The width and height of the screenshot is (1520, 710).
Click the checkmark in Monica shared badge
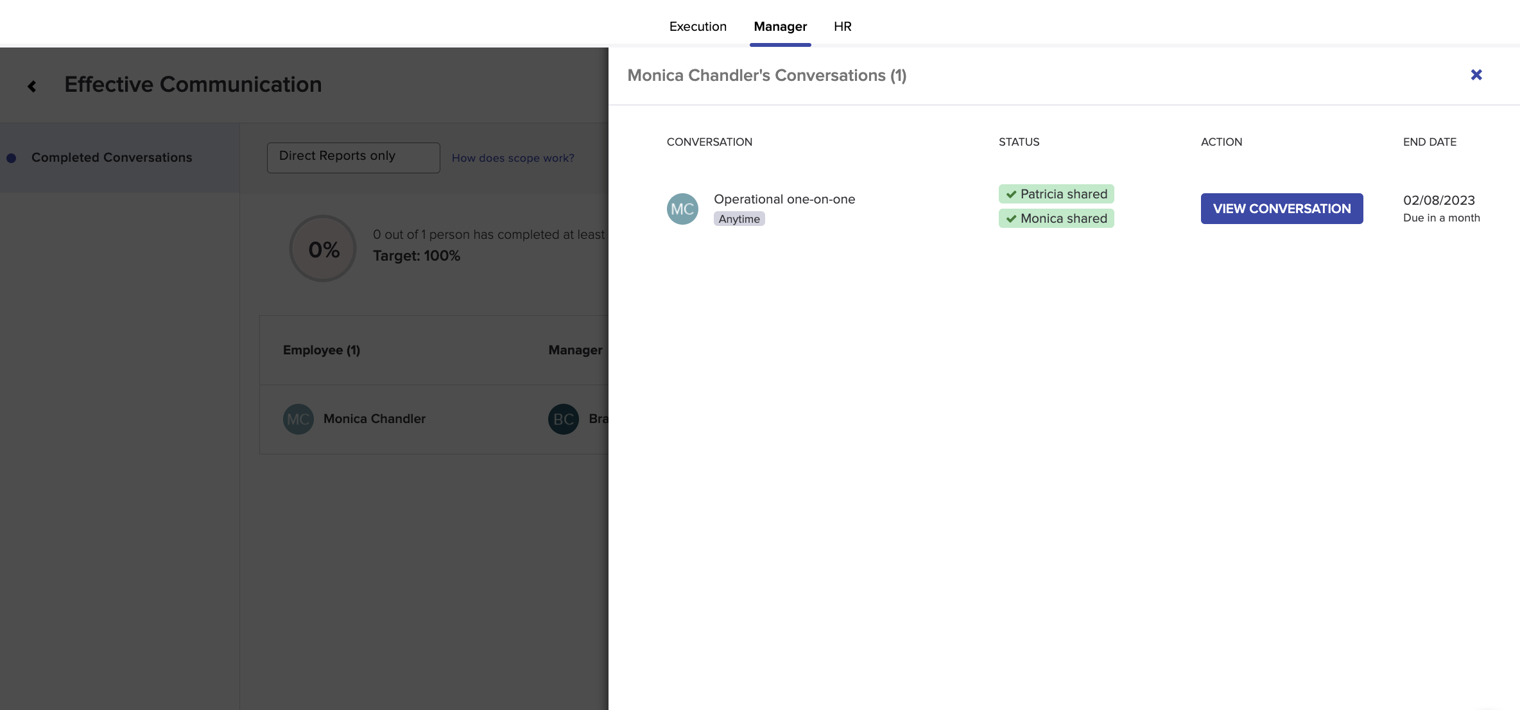1011,219
